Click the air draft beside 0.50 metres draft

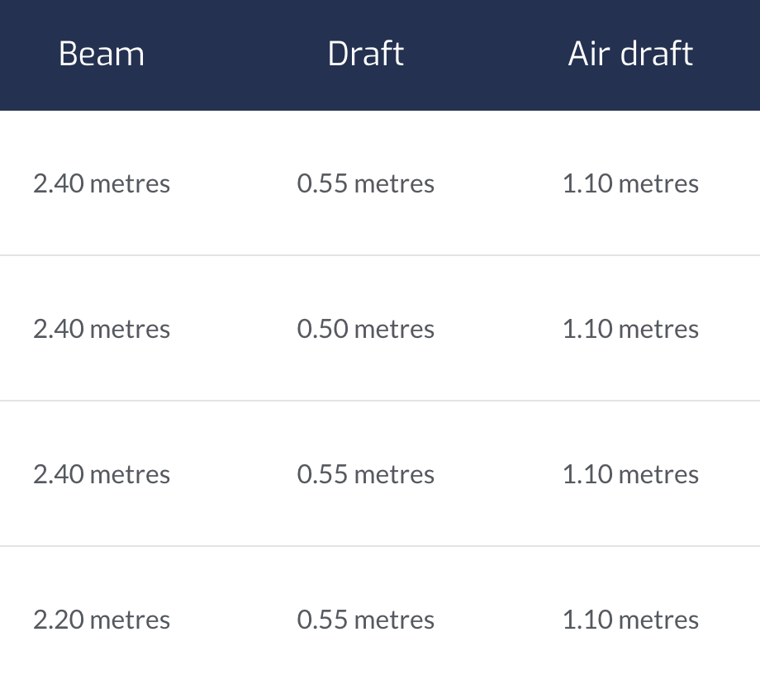tap(630, 329)
